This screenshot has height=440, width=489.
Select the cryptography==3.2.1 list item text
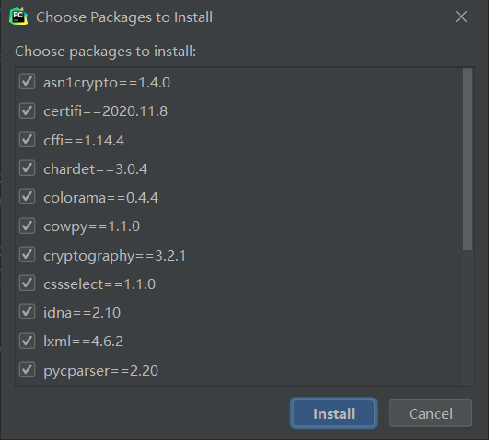pyautogui.click(x=114, y=256)
